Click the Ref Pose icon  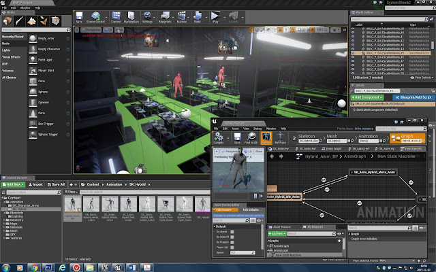[x=280, y=137]
